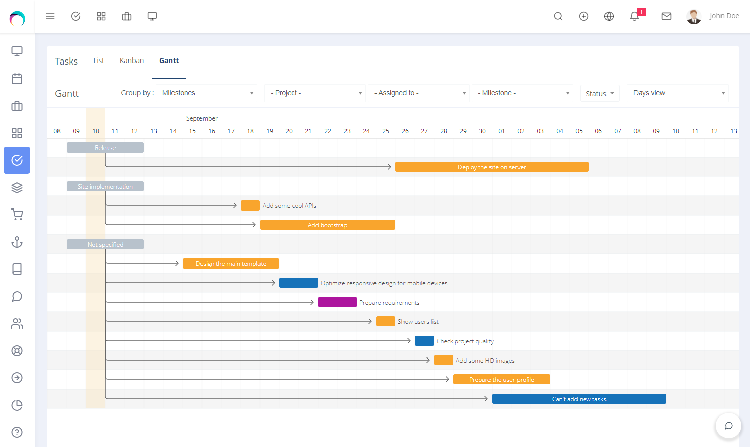The image size is (750, 447).
Task: Click the shopping cart icon in sidebar
Action: click(x=17, y=214)
